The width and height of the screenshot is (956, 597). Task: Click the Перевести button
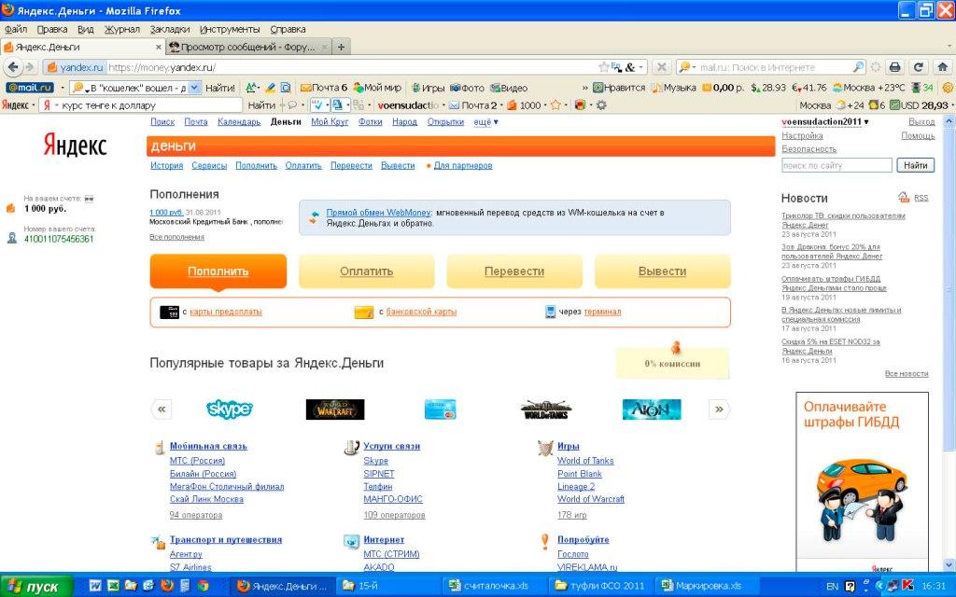tap(513, 271)
